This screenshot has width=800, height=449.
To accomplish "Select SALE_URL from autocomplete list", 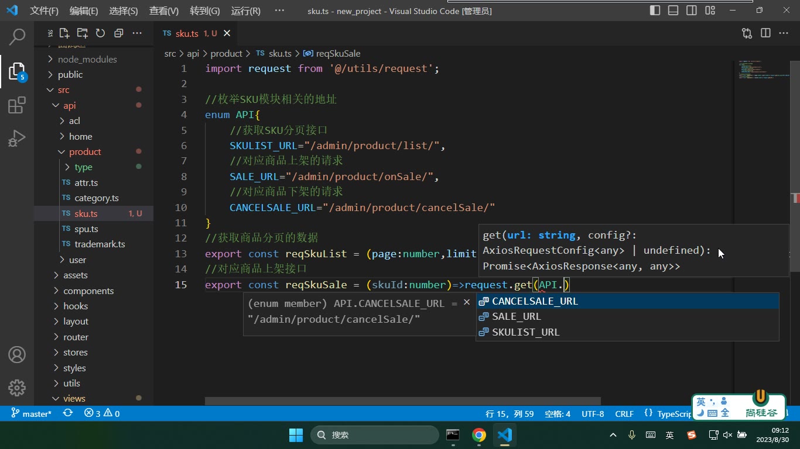I will pos(627,316).
